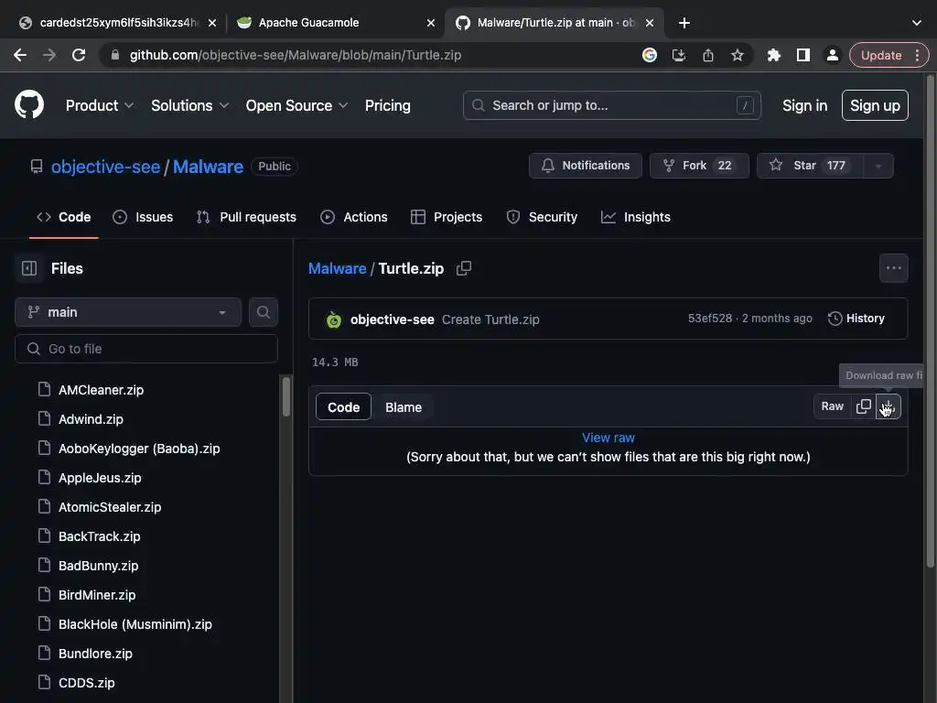Image resolution: width=937 pixels, height=703 pixels.
Task: Switch to the Issues tab
Action: tap(143, 217)
